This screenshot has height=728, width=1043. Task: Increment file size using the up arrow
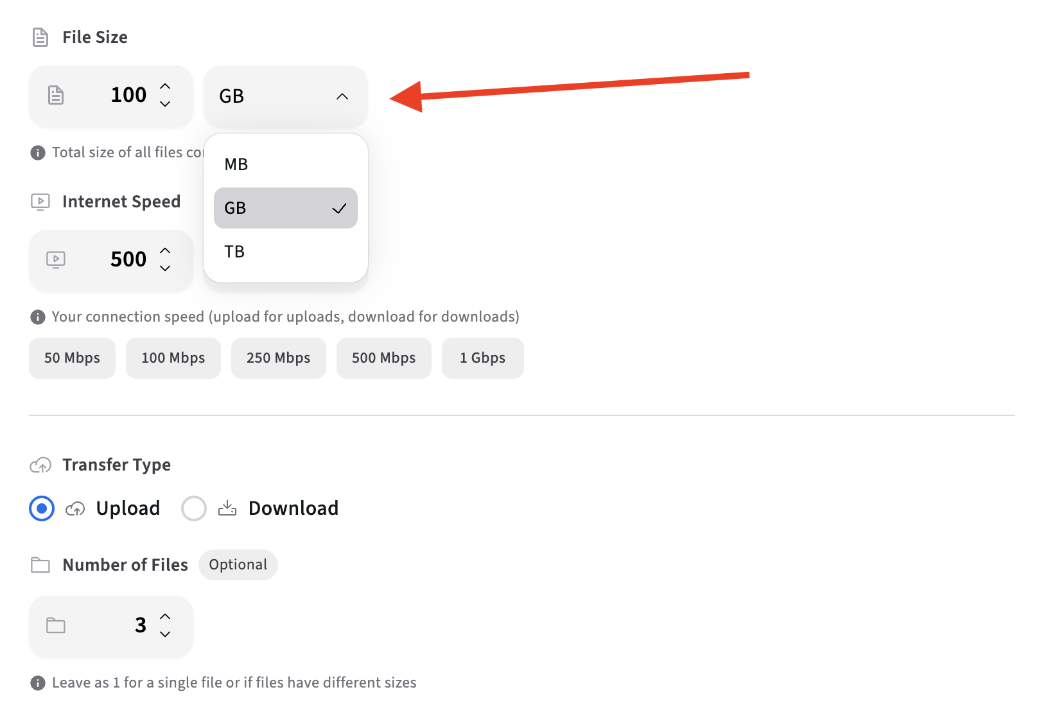(x=166, y=87)
